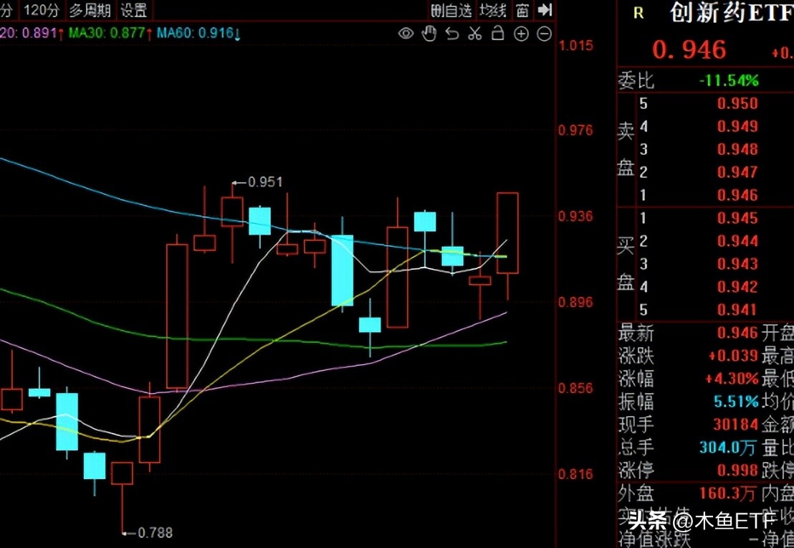
Task: Click the large 0.946 latest price
Action: click(x=689, y=49)
